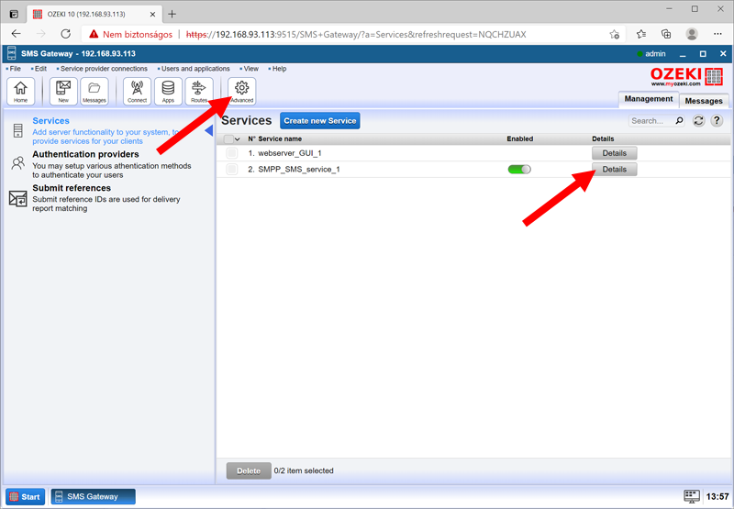
Task: Click the Start button in the taskbar
Action: click(x=26, y=496)
